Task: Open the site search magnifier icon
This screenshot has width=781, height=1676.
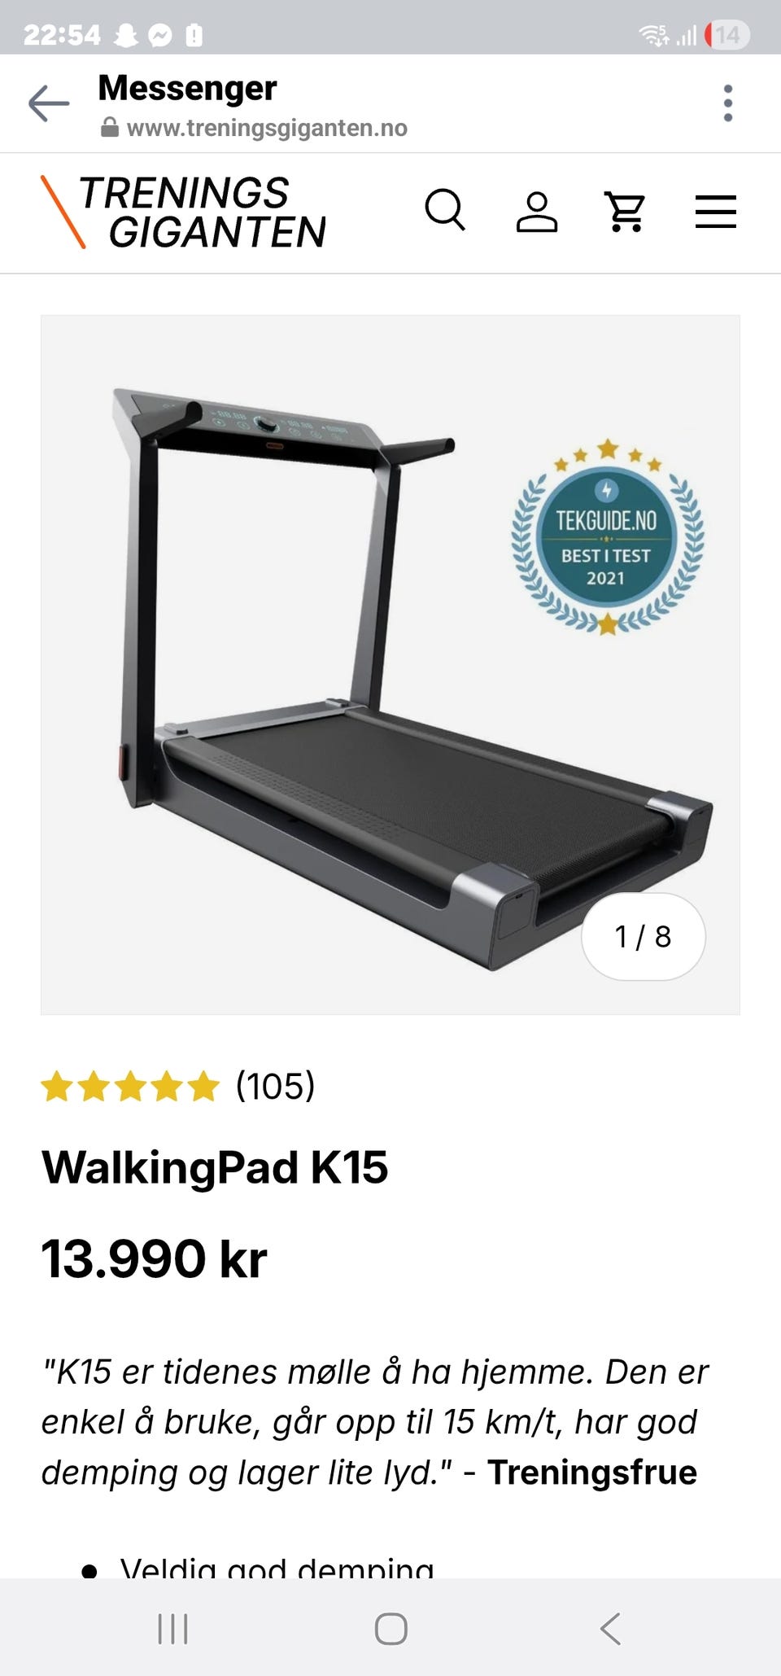Action: (x=445, y=212)
